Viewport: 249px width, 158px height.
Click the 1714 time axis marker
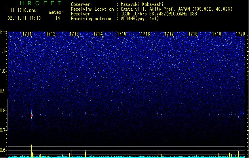click(x=98, y=34)
